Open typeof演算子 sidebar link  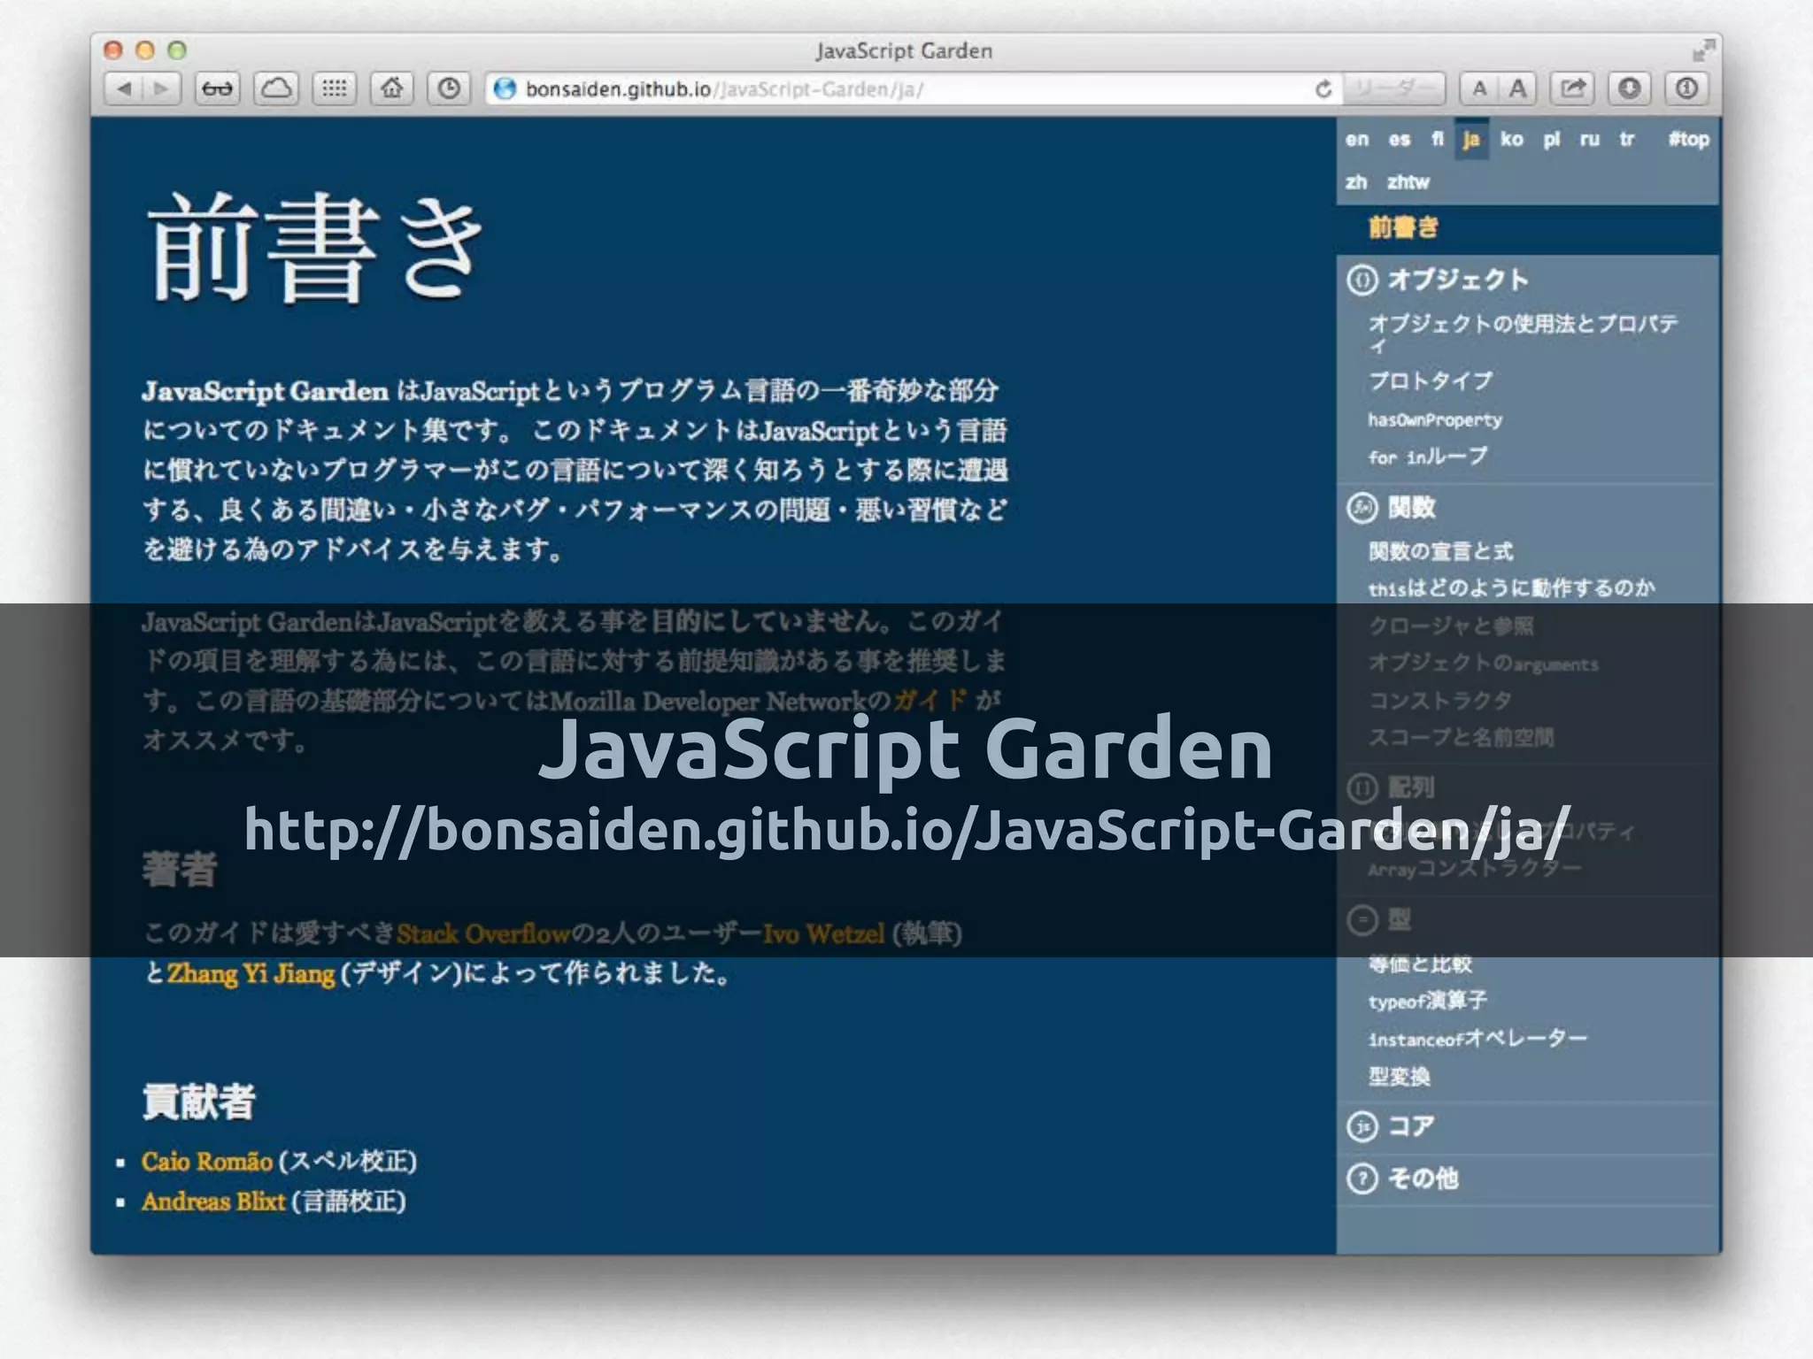pyautogui.click(x=1428, y=1001)
